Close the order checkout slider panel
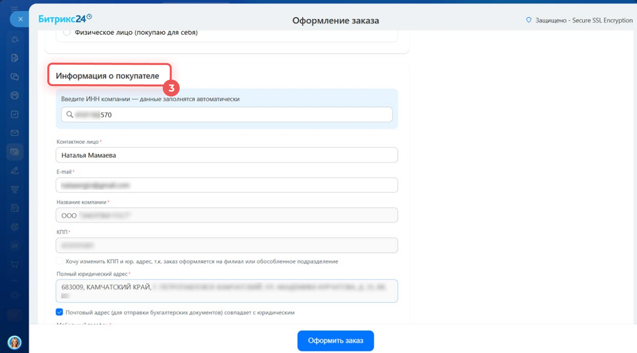Viewport: 637px width, 353px height. point(20,19)
